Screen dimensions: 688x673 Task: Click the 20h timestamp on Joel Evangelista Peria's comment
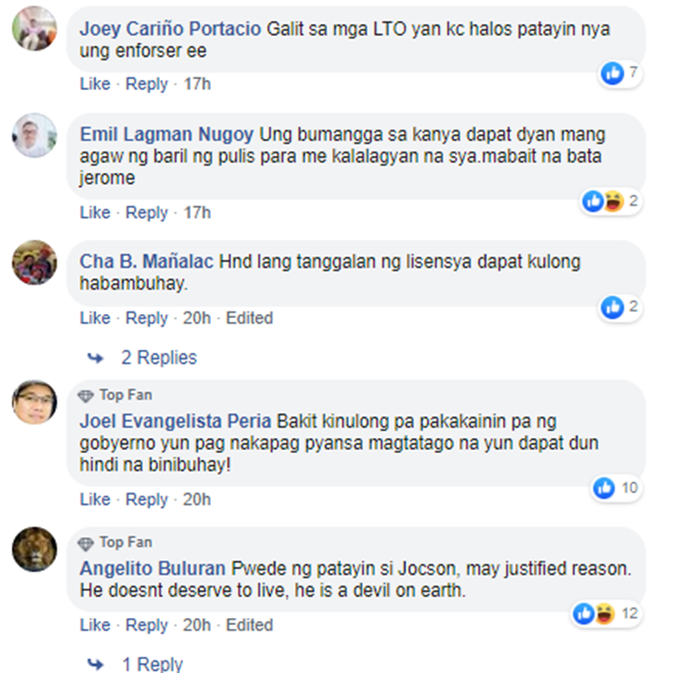pyautogui.click(x=196, y=499)
